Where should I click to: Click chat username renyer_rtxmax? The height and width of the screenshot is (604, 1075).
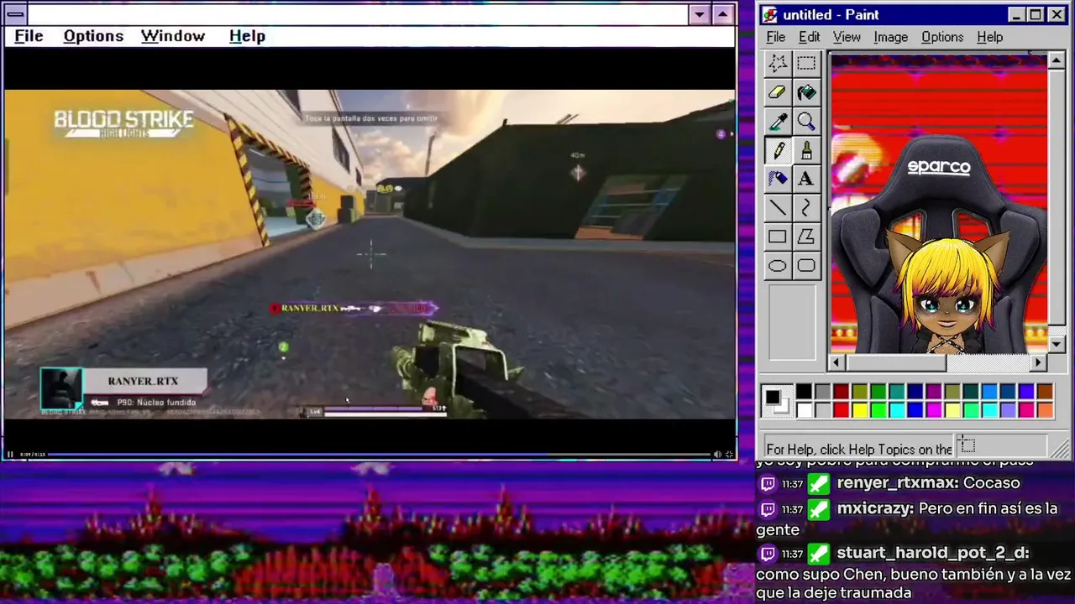click(x=898, y=483)
